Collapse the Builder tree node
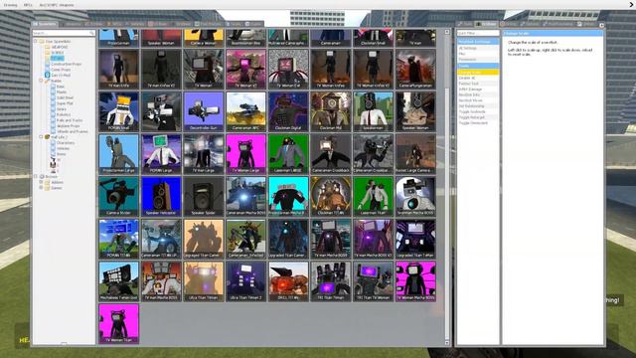The height and width of the screenshot is (358, 636). 42,81
